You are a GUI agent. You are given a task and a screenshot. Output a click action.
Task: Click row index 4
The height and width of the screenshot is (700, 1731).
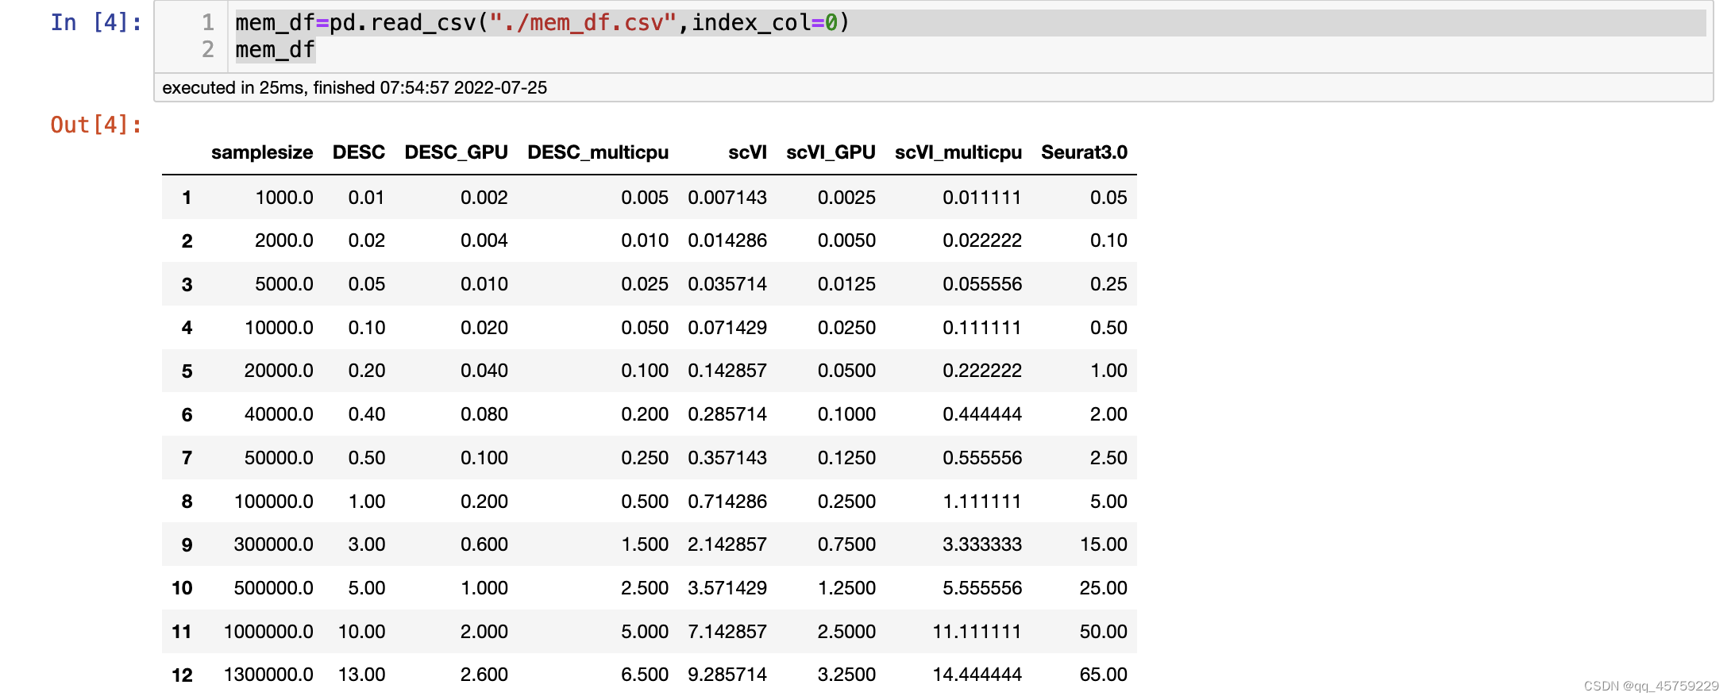tap(187, 328)
